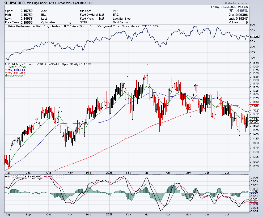Viewport: 263px width, 217px height.
Task: Click the Fwd Yield N/A value
Action: (102, 19)
